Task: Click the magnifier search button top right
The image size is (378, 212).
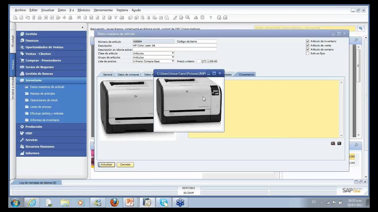Action: (360, 28)
